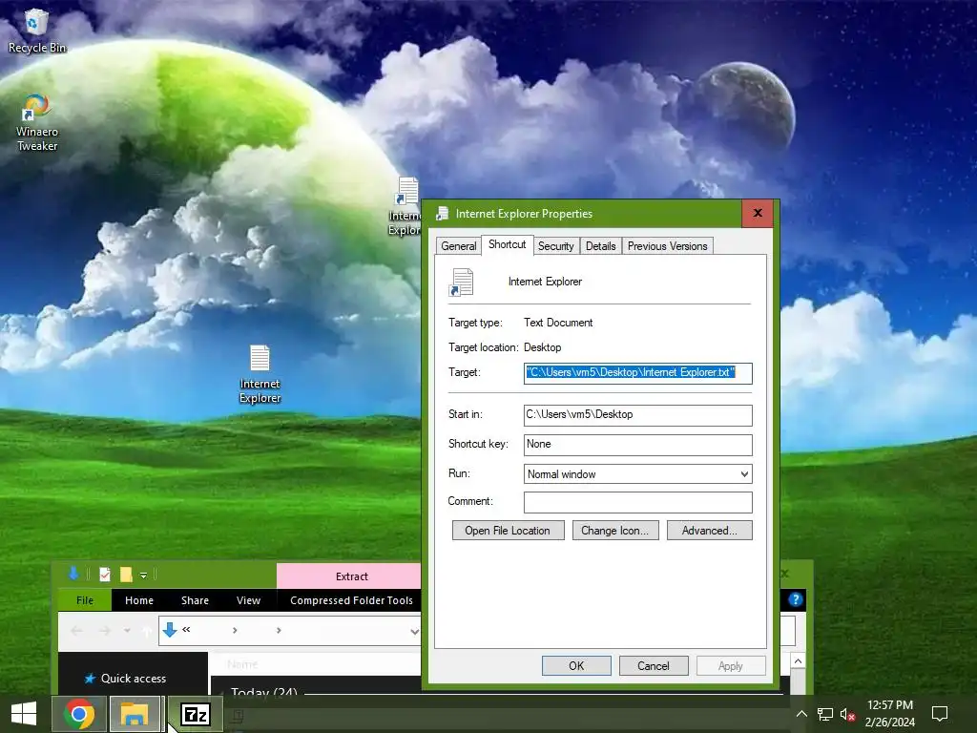The height and width of the screenshot is (733, 977).
Task: Click the Open File Location button
Action: [508, 531]
